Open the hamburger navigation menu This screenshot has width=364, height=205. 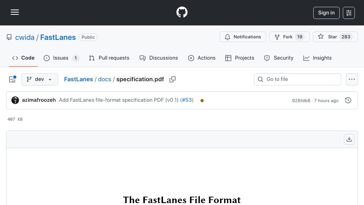[15, 12]
